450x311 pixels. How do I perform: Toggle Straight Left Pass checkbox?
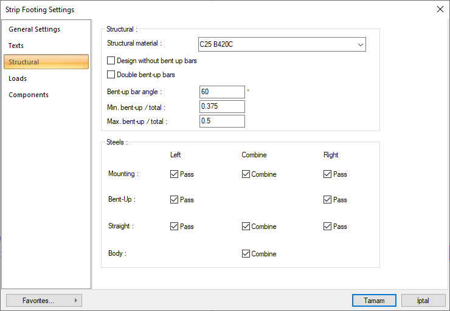[x=175, y=227]
